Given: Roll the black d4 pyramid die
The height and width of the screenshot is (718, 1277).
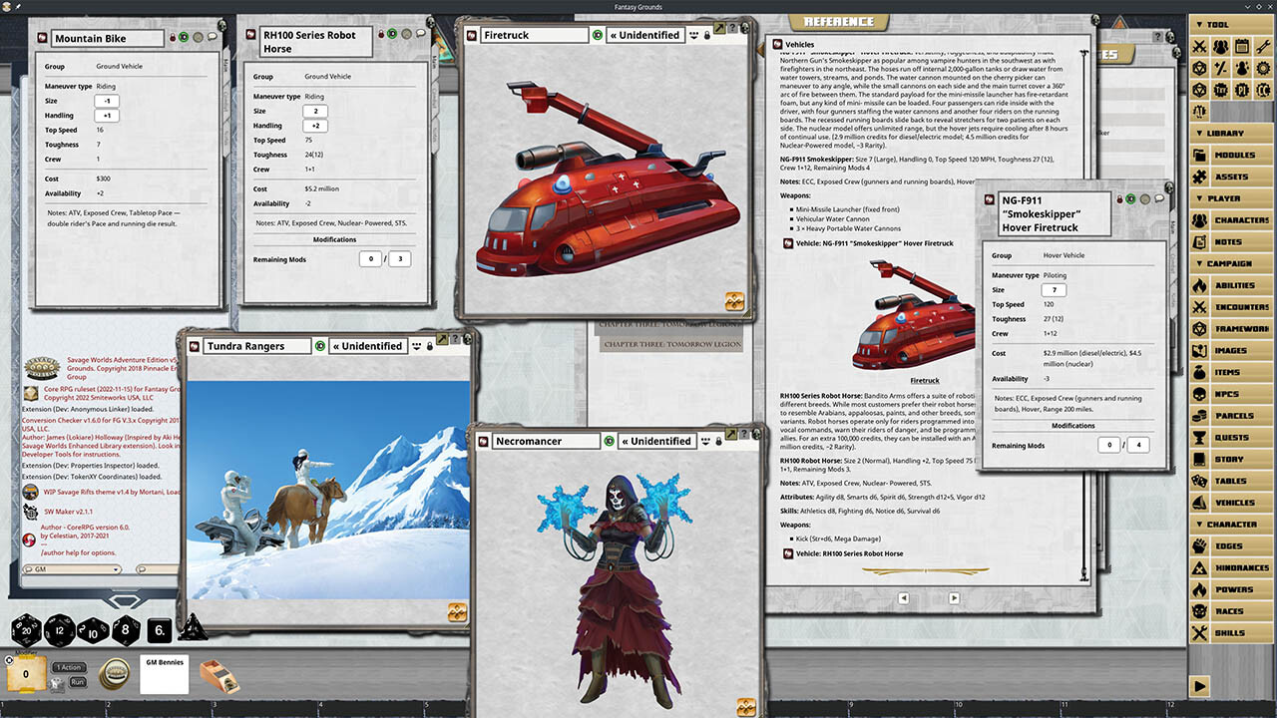Looking at the screenshot, I should 193,630.
